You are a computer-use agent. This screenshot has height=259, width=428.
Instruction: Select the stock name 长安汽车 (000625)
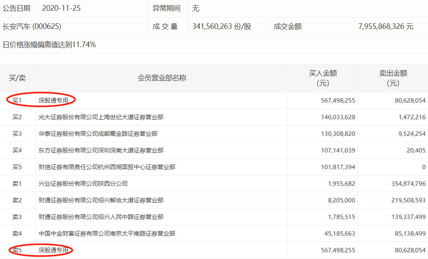32,27
